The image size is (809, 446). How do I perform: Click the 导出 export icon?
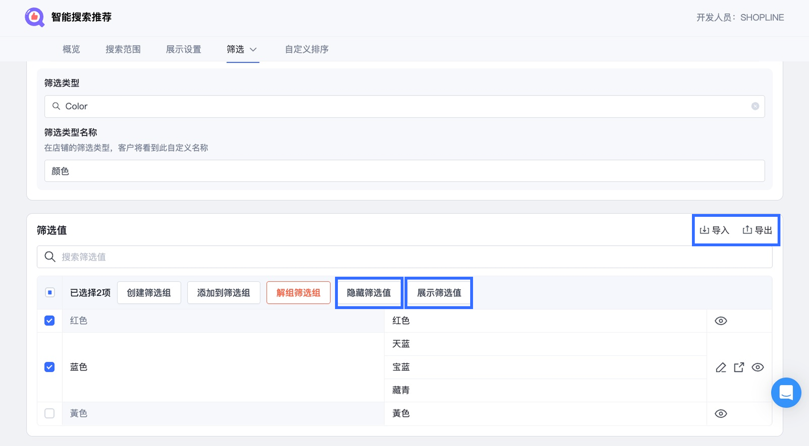(x=748, y=230)
